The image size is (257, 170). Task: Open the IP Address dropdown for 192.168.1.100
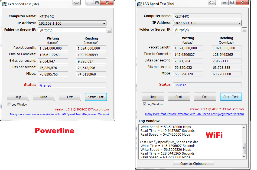point(239,23)
